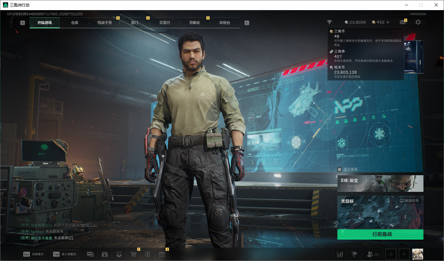Open the mail envelope inbox
This screenshot has width=444, height=261.
tap(403, 22)
